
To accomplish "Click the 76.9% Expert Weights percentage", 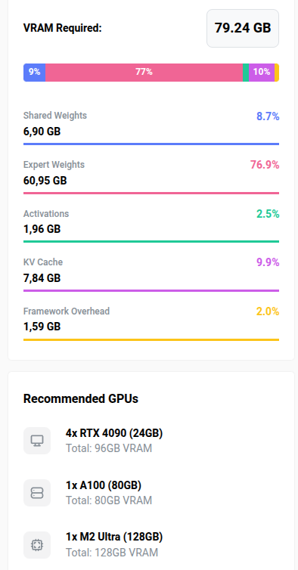I will [x=265, y=165].
